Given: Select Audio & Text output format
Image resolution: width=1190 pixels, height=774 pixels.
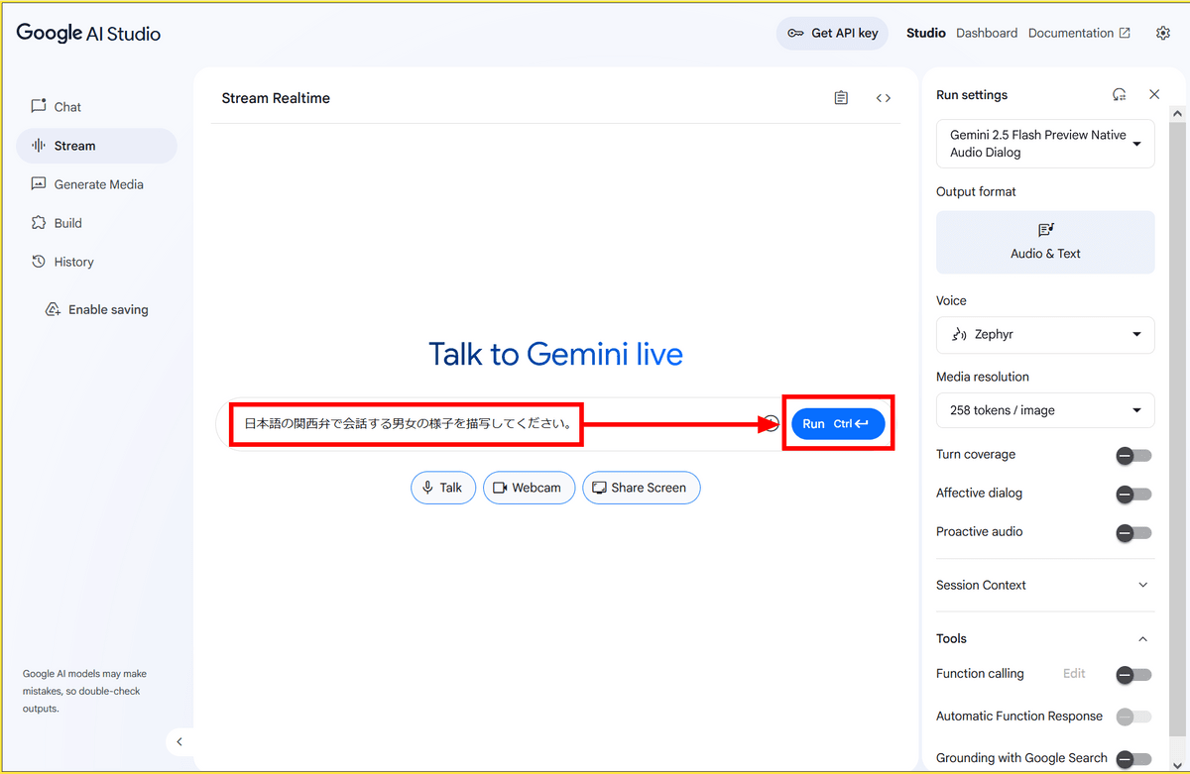Looking at the screenshot, I should coord(1045,242).
